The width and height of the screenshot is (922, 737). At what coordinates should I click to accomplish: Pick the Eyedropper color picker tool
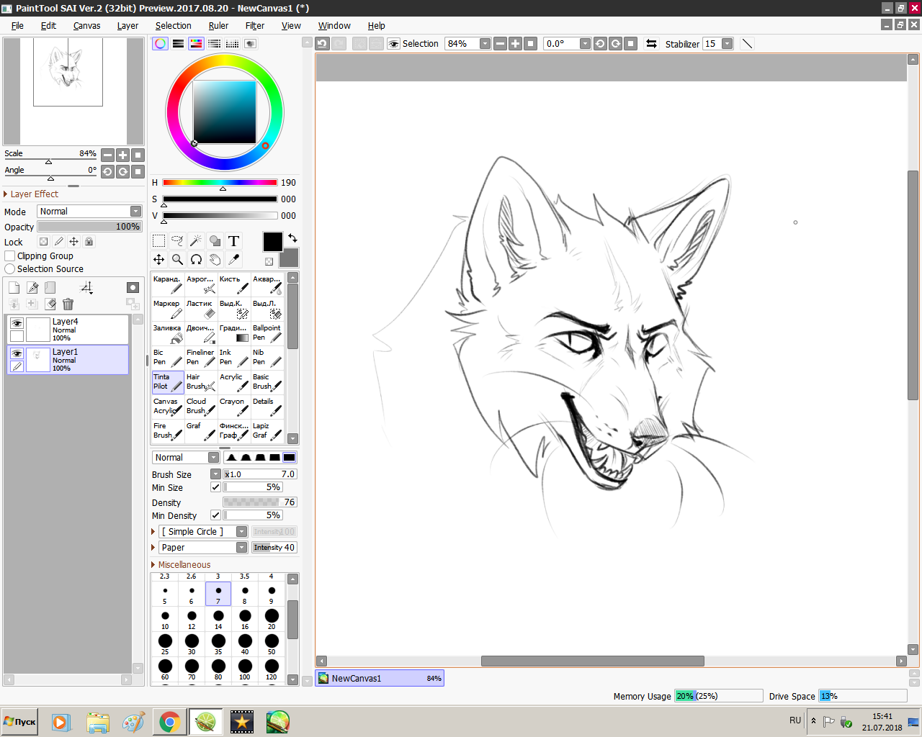click(x=233, y=260)
